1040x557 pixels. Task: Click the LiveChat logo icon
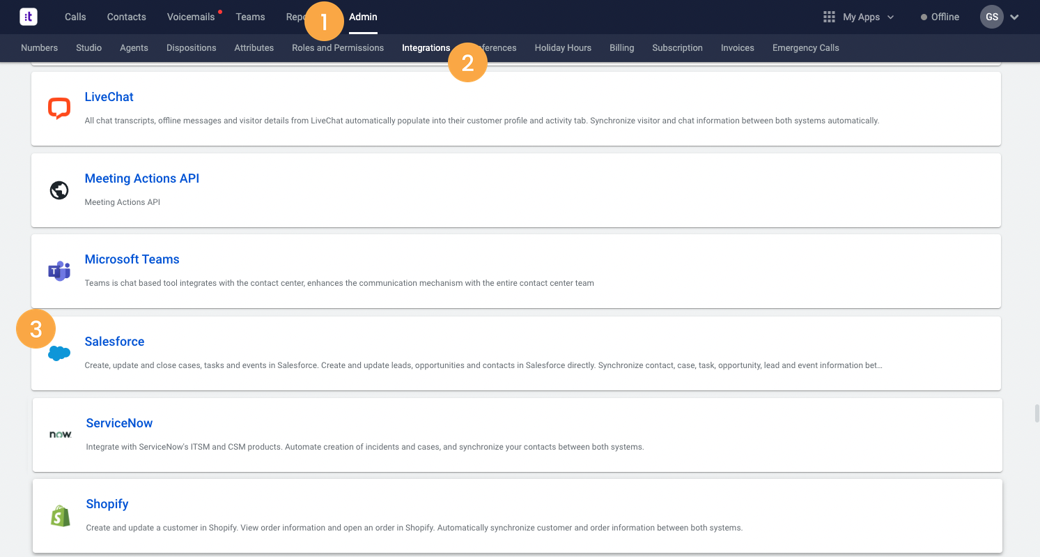pos(59,108)
